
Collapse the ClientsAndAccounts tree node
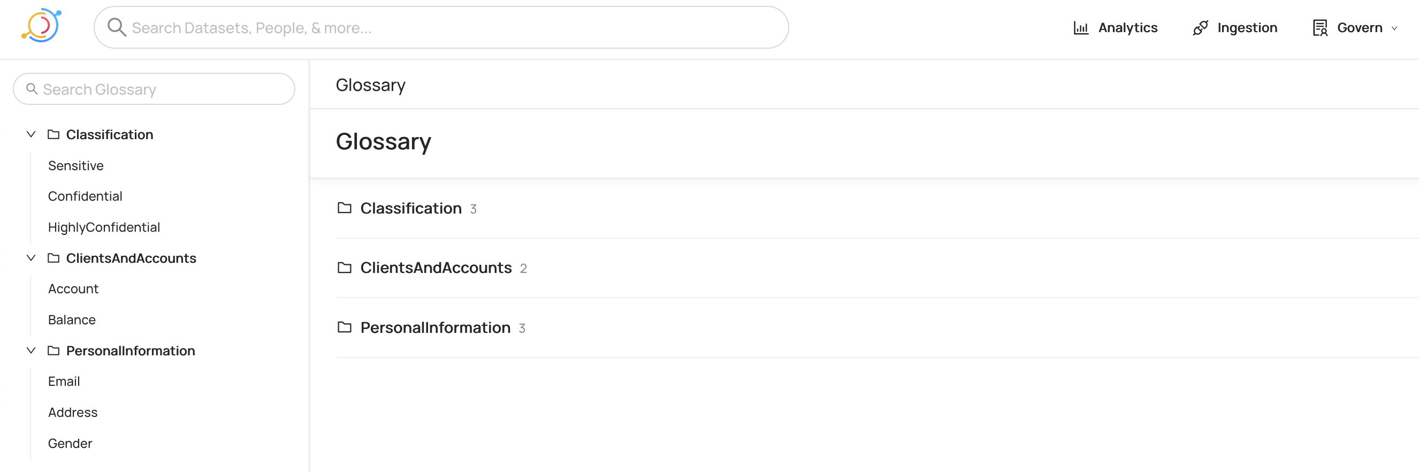pyautogui.click(x=32, y=258)
